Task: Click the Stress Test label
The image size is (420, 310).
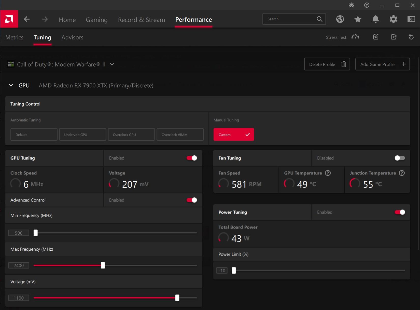Action: [x=336, y=37]
